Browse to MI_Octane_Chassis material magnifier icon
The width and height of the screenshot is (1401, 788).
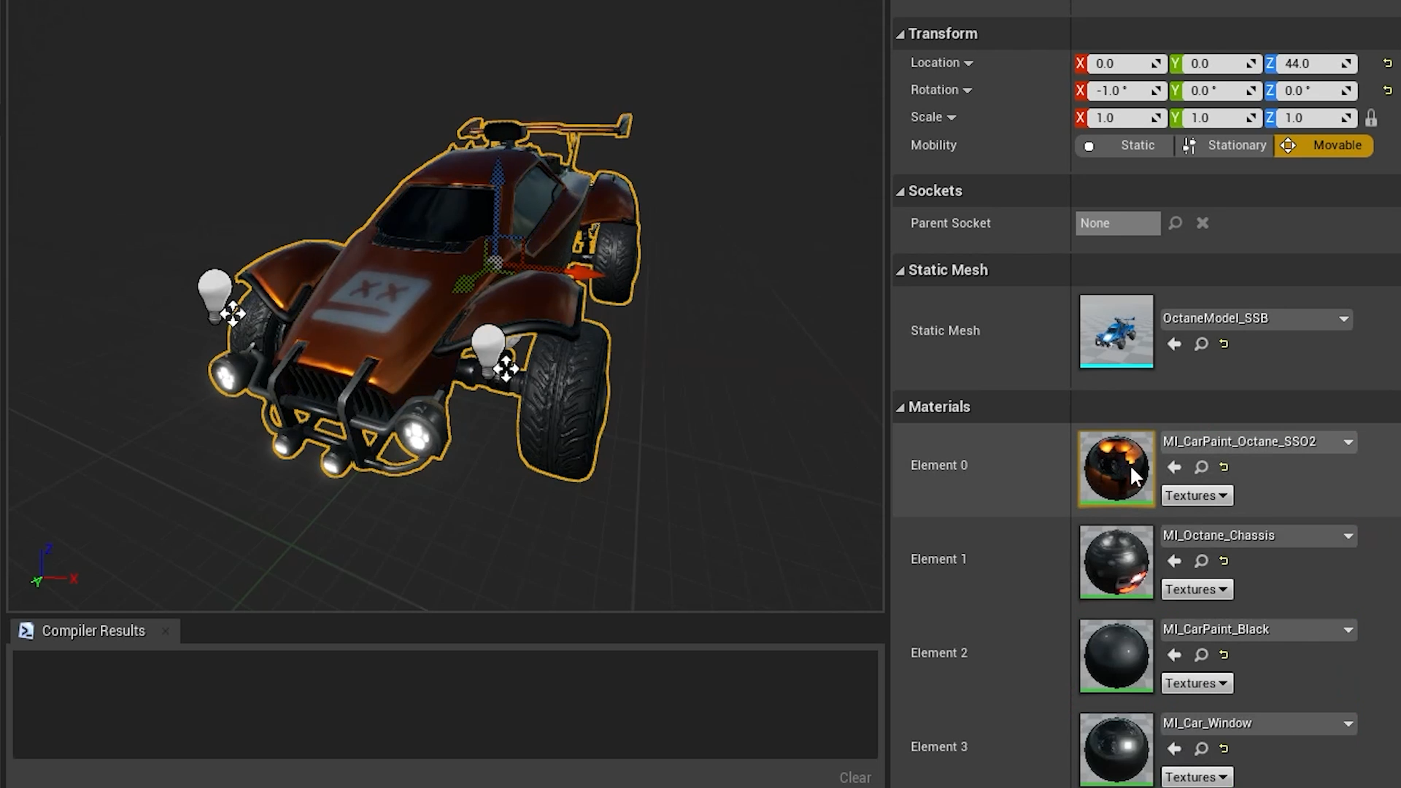(x=1201, y=561)
